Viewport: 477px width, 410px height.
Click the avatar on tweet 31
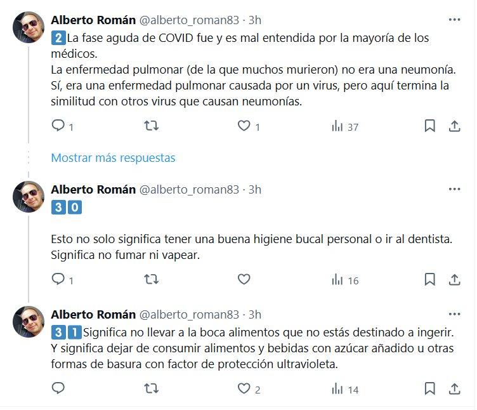coord(29,322)
